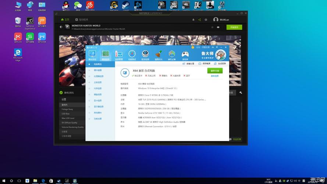Click the BILIKLun user account
Screen dimensions: 327x184
221,20
